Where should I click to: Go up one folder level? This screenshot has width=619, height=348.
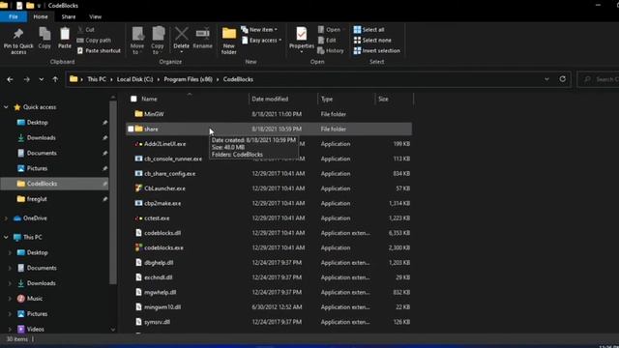pos(55,79)
